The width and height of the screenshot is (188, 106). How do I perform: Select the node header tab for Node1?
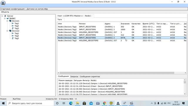click(75, 16)
